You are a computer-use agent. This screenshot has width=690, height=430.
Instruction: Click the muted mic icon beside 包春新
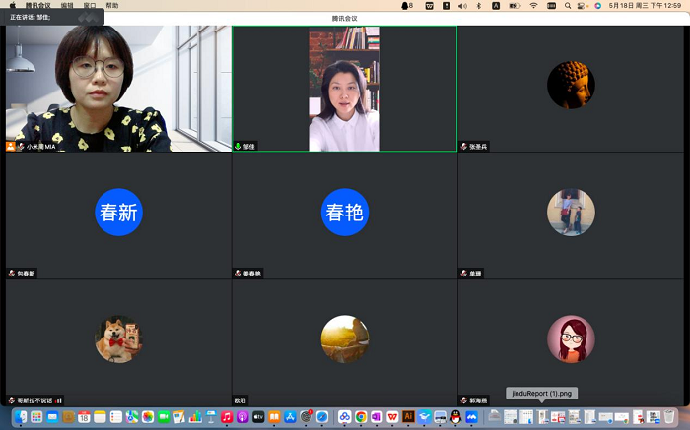tap(11, 273)
